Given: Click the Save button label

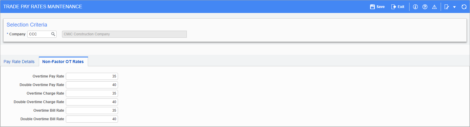Looking at the screenshot, I should [x=380, y=7].
